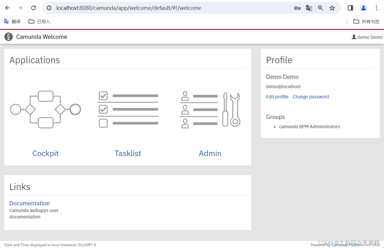
Task: Click the Camunda Welcome title
Action: point(41,37)
